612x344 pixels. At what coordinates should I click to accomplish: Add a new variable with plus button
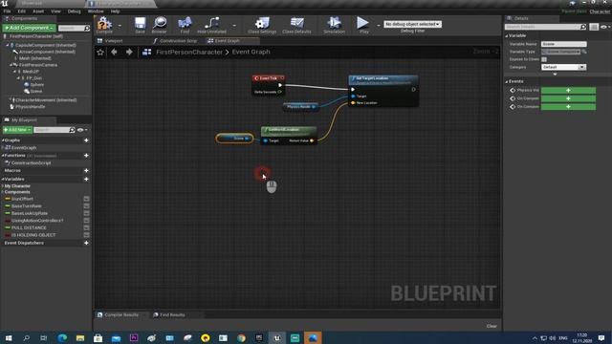(x=86, y=179)
